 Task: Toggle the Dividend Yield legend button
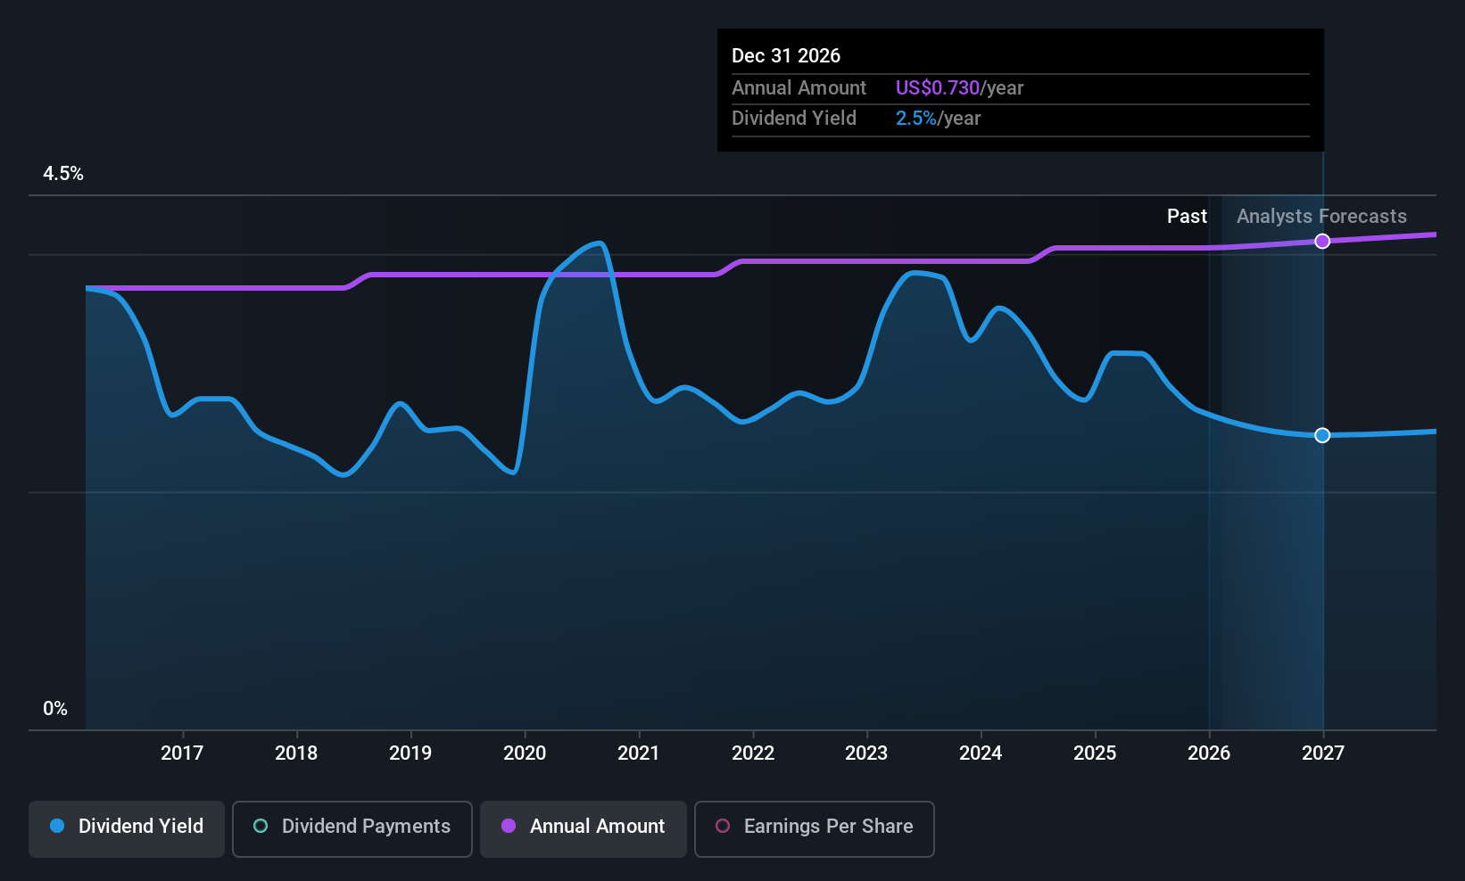point(127,828)
